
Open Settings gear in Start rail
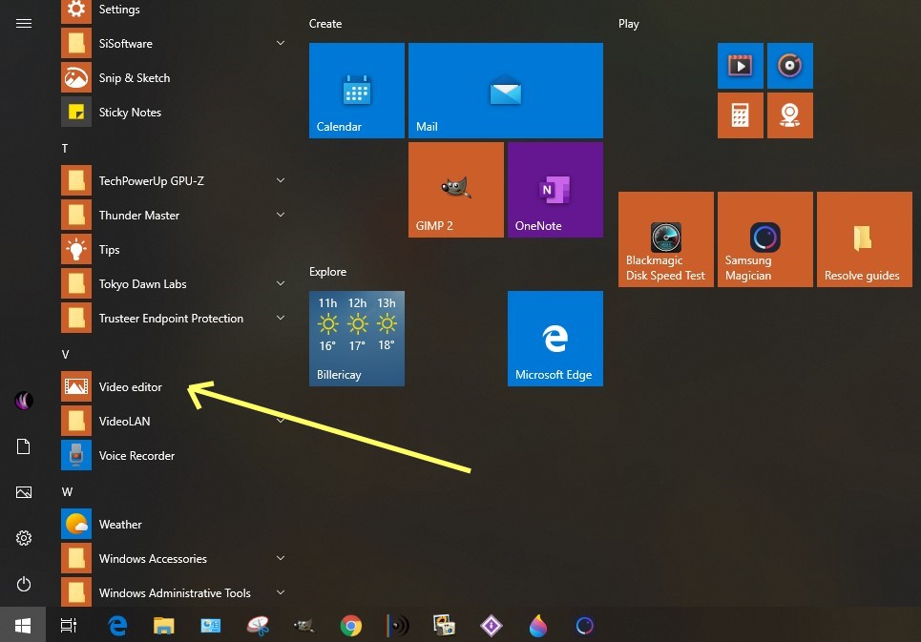pos(24,538)
